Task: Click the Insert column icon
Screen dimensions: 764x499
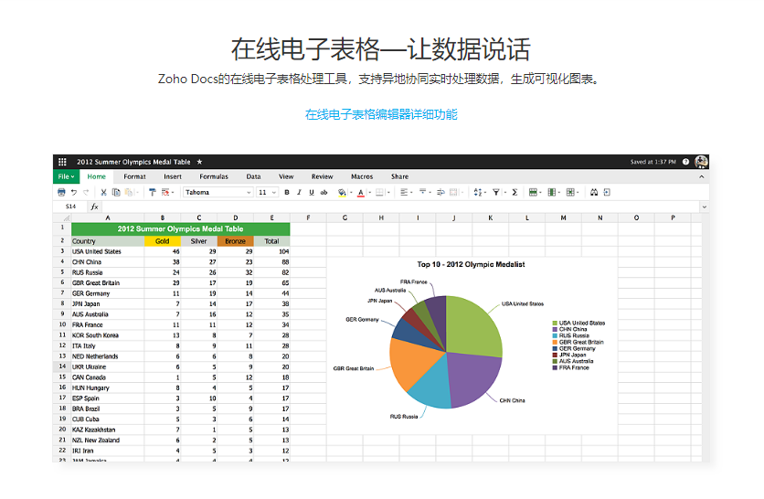Action: click(552, 193)
